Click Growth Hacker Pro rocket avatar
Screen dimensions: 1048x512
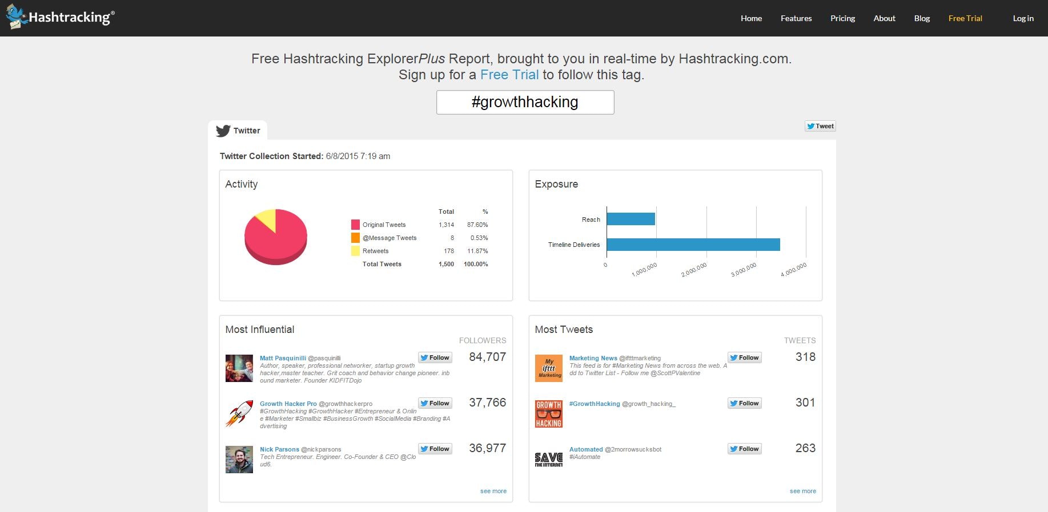tap(239, 414)
